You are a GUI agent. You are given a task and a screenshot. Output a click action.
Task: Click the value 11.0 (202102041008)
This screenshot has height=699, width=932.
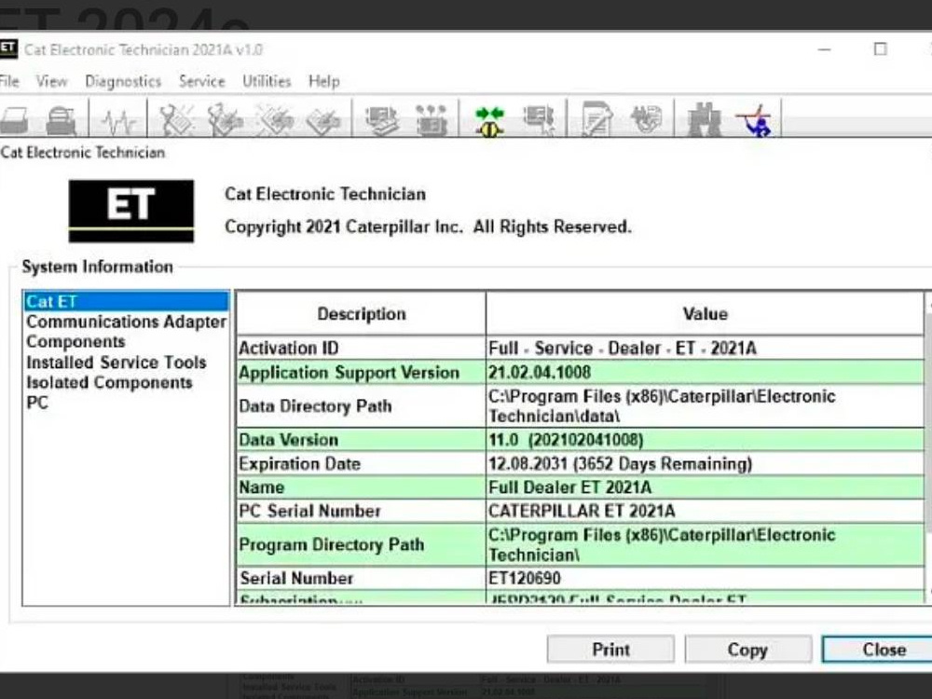coord(705,440)
